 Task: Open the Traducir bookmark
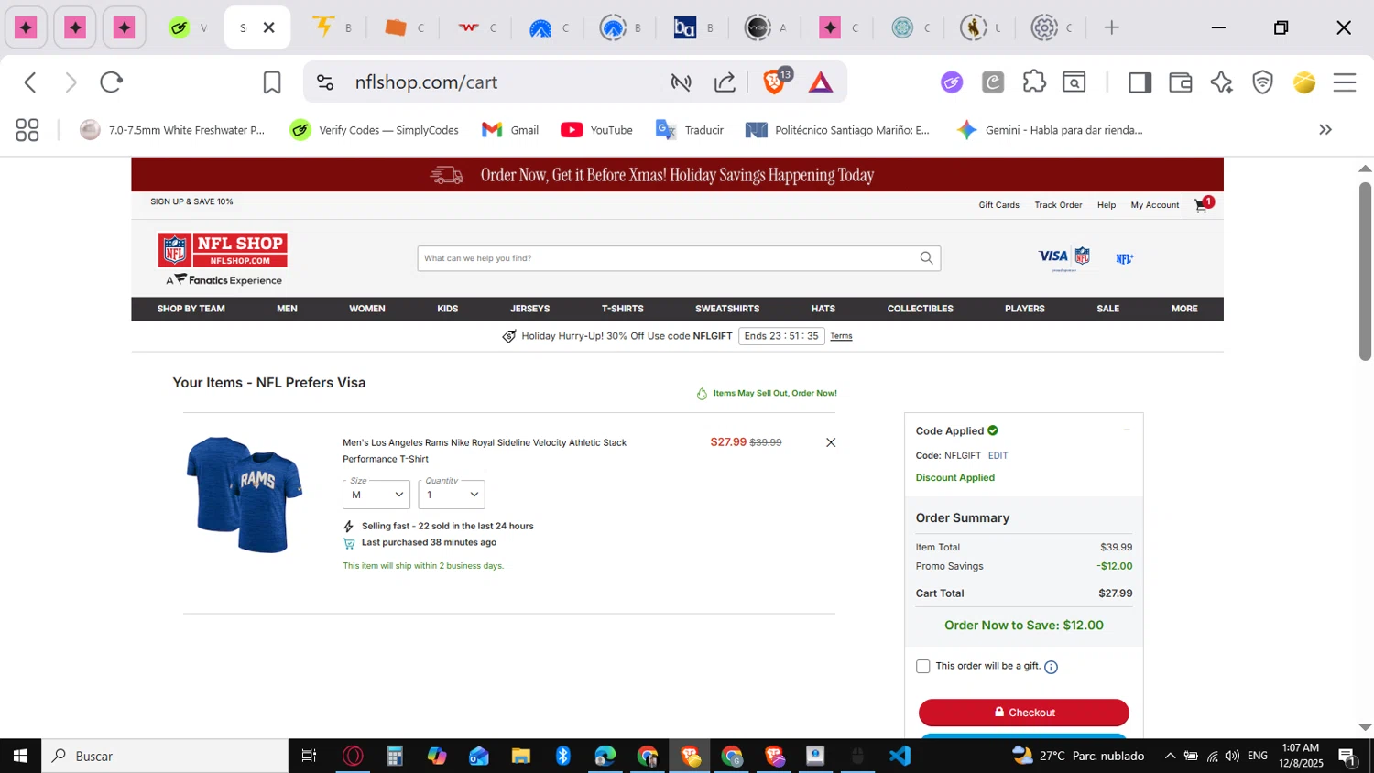point(690,130)
